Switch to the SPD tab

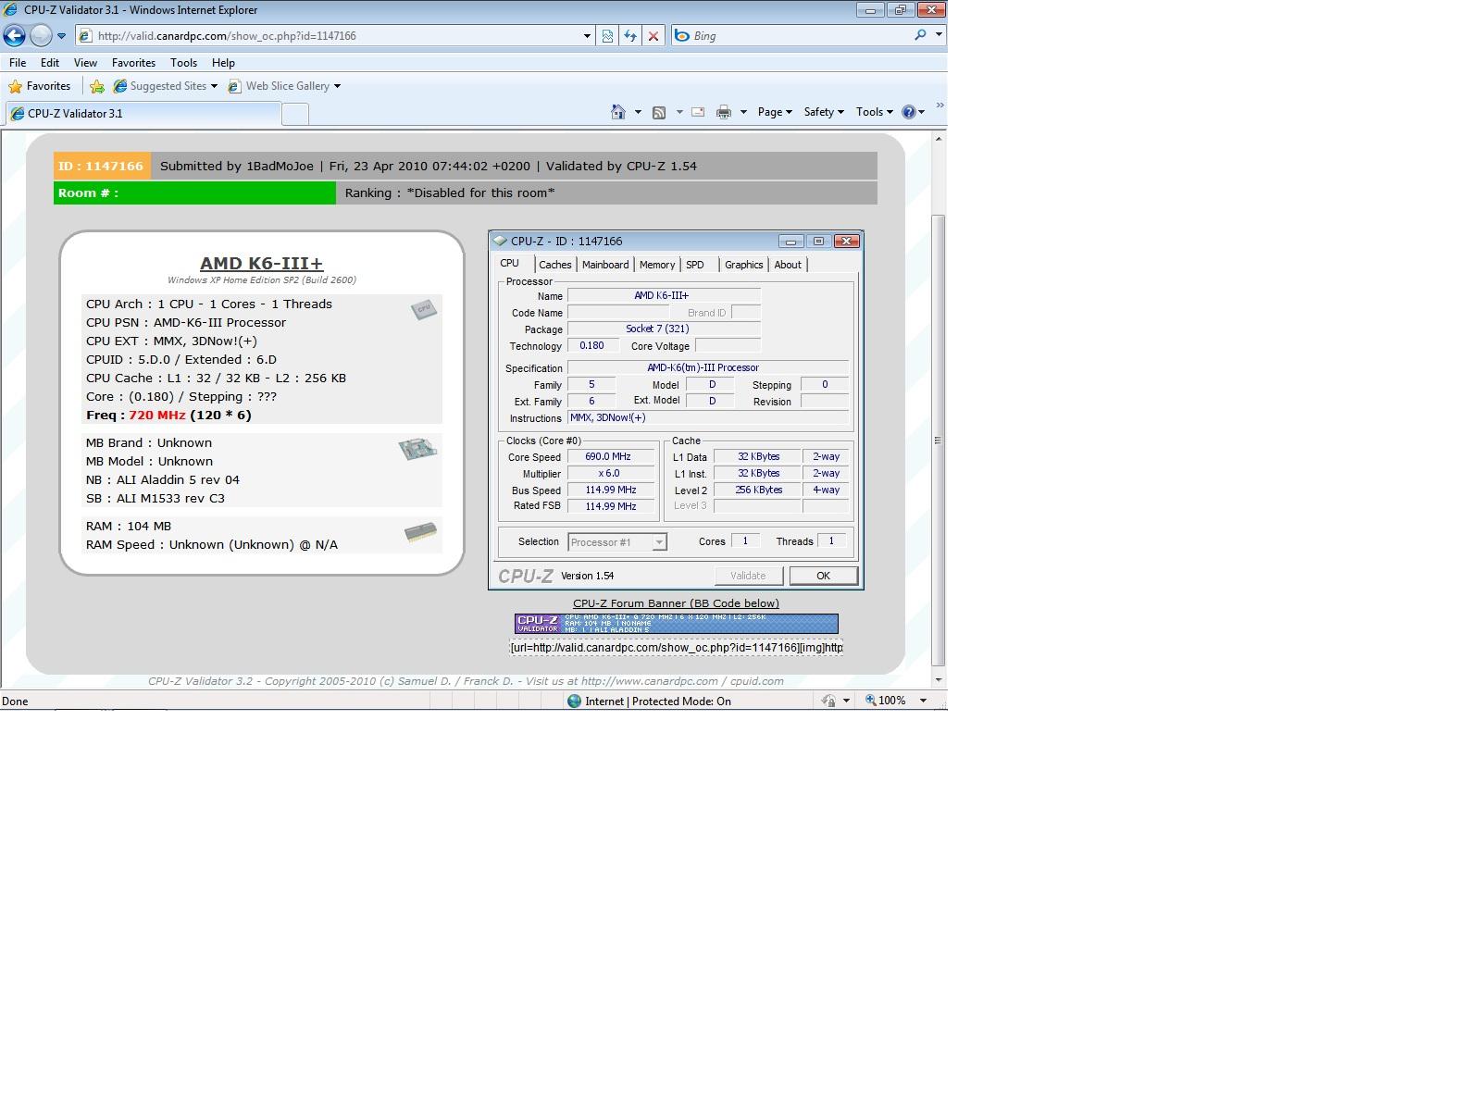pos(695,265)
